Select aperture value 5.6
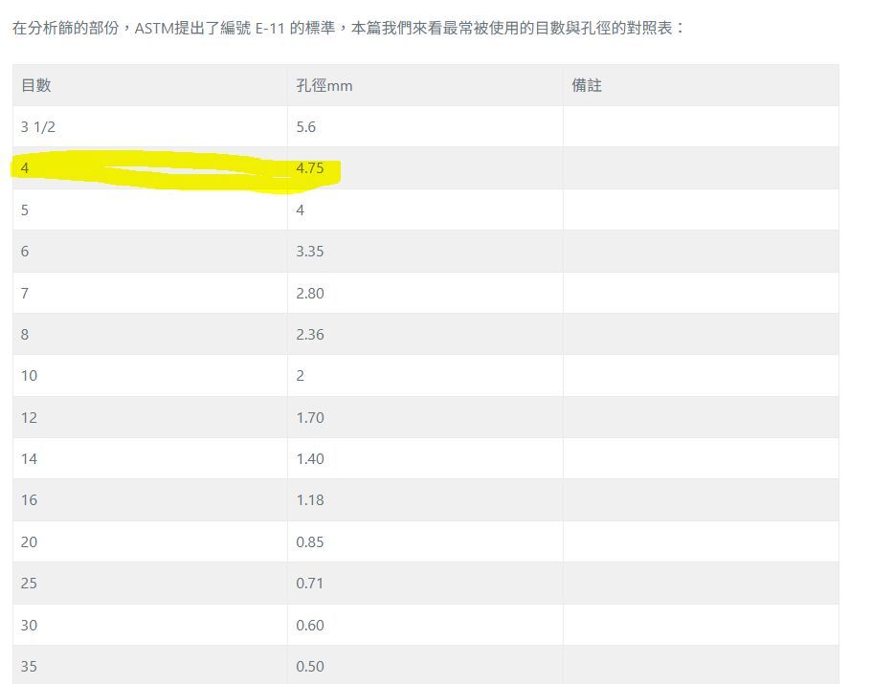872x684 pixels. click(x=305, y=126)
